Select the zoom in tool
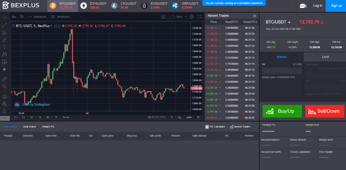 point(4,86)
